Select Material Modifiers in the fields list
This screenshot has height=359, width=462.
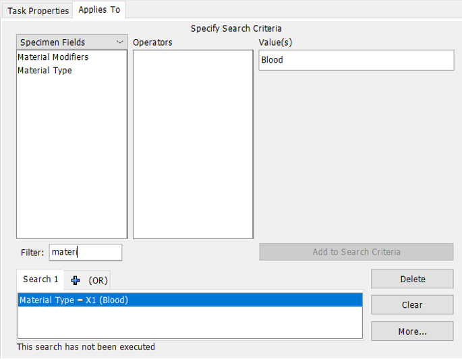pyautogui.click(x=53, y=57)
